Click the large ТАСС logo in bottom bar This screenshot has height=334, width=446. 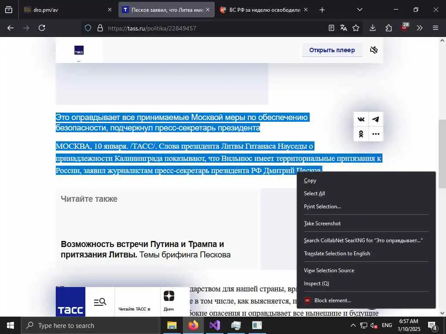click(71, 302)
